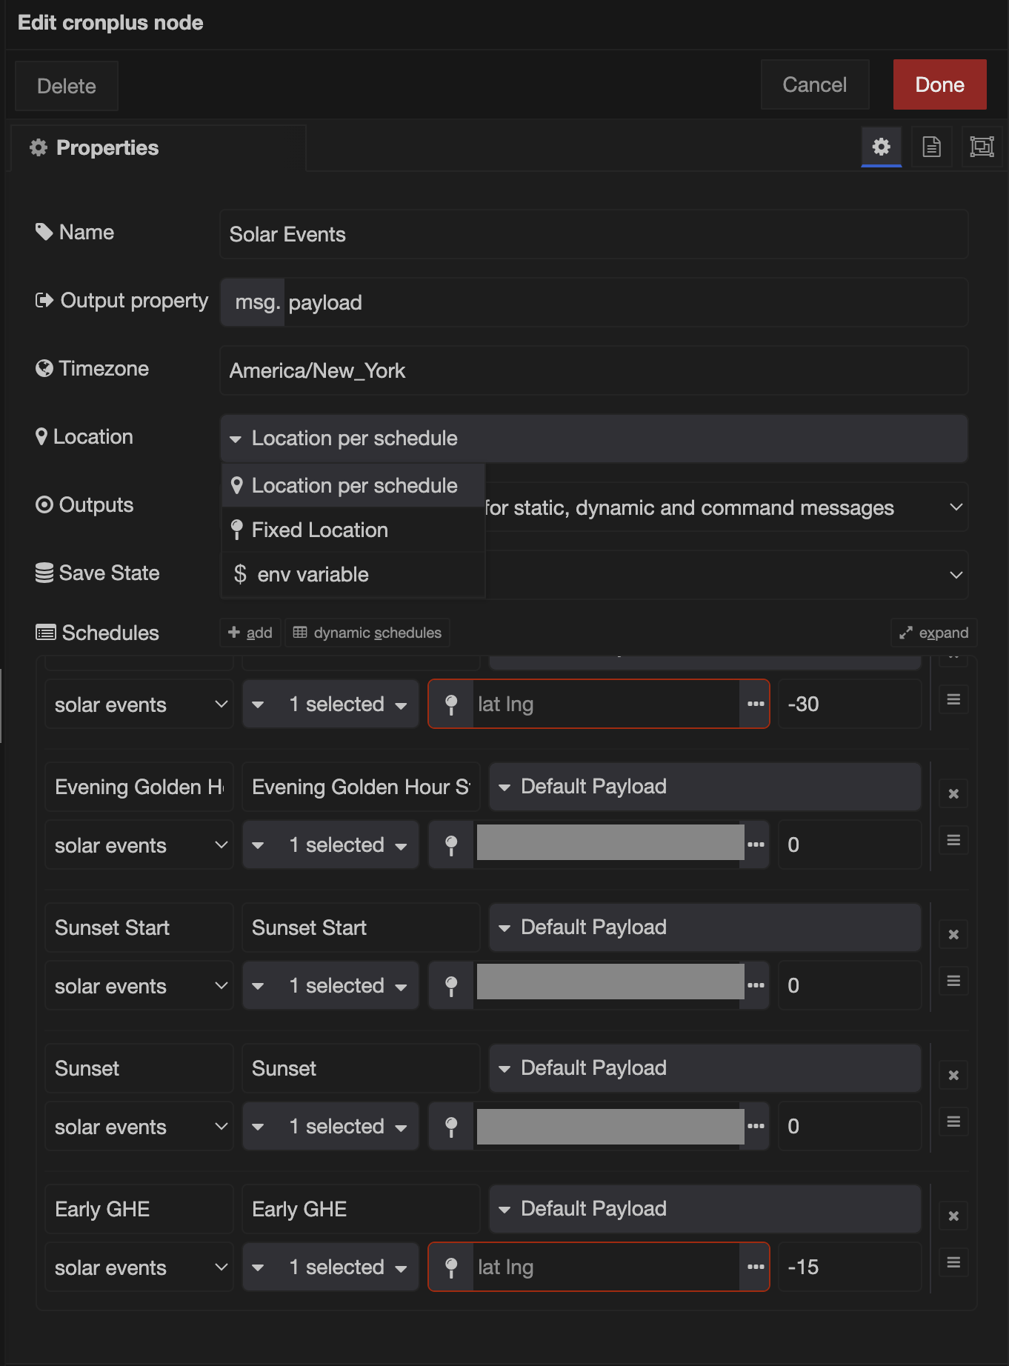The width and height of the screenshot is (1009, 1366).
Task: Open the dynamic schedules view
Action: (x=367, y=633)
